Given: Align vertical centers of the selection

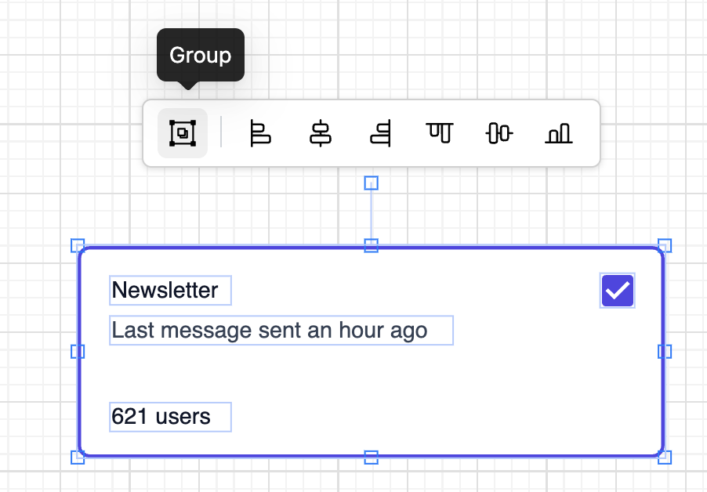Looking at the screenshot, I should click(499, 133).
